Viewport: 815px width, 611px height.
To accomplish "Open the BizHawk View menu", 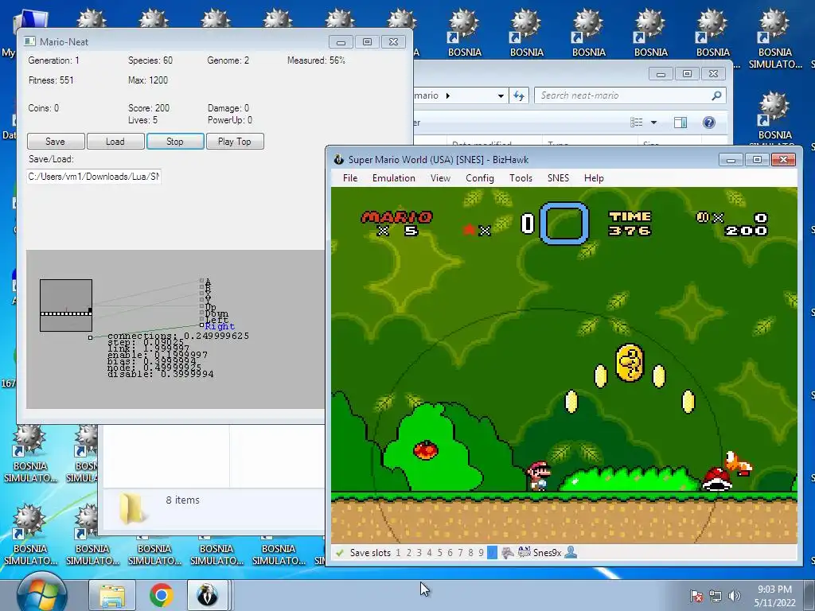I will pyautogui.click(x=440, y=178).
